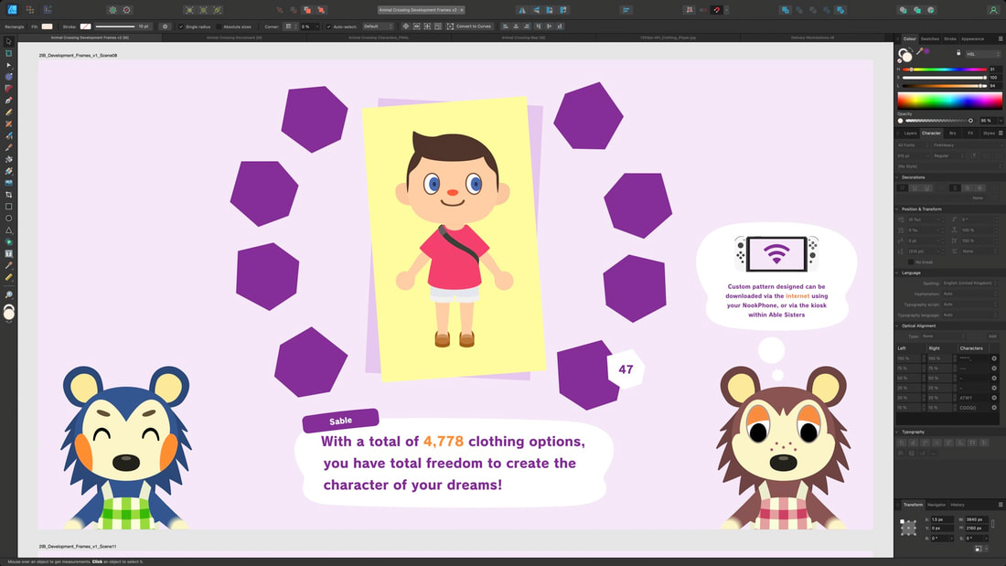Select the Pen tool
1006x566 pixels.
tap(8, 100)
